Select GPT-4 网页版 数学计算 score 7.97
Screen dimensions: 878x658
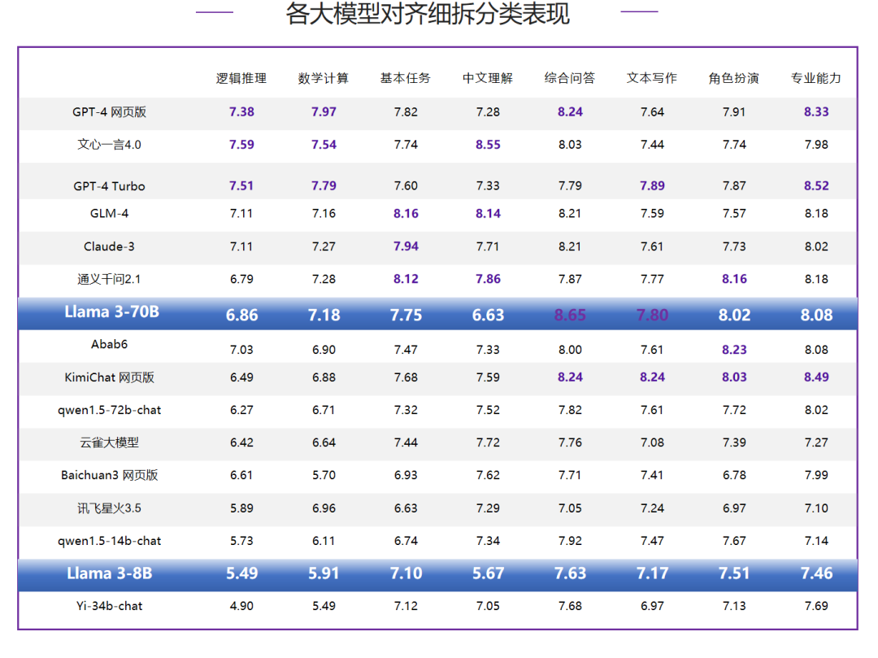coord(324,112)
